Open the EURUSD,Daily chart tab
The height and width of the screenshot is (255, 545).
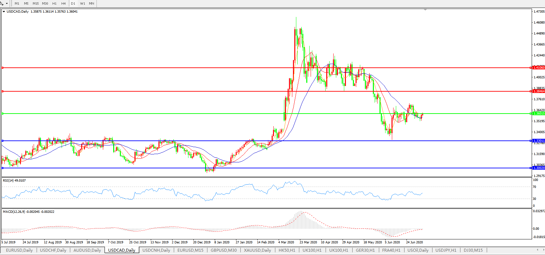[19, 250]
